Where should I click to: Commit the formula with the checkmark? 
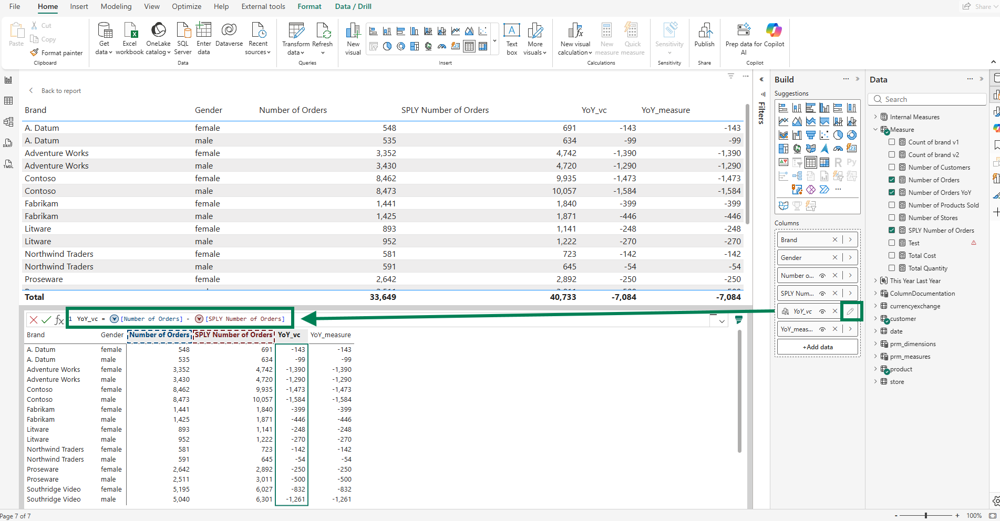pos(46,319)
